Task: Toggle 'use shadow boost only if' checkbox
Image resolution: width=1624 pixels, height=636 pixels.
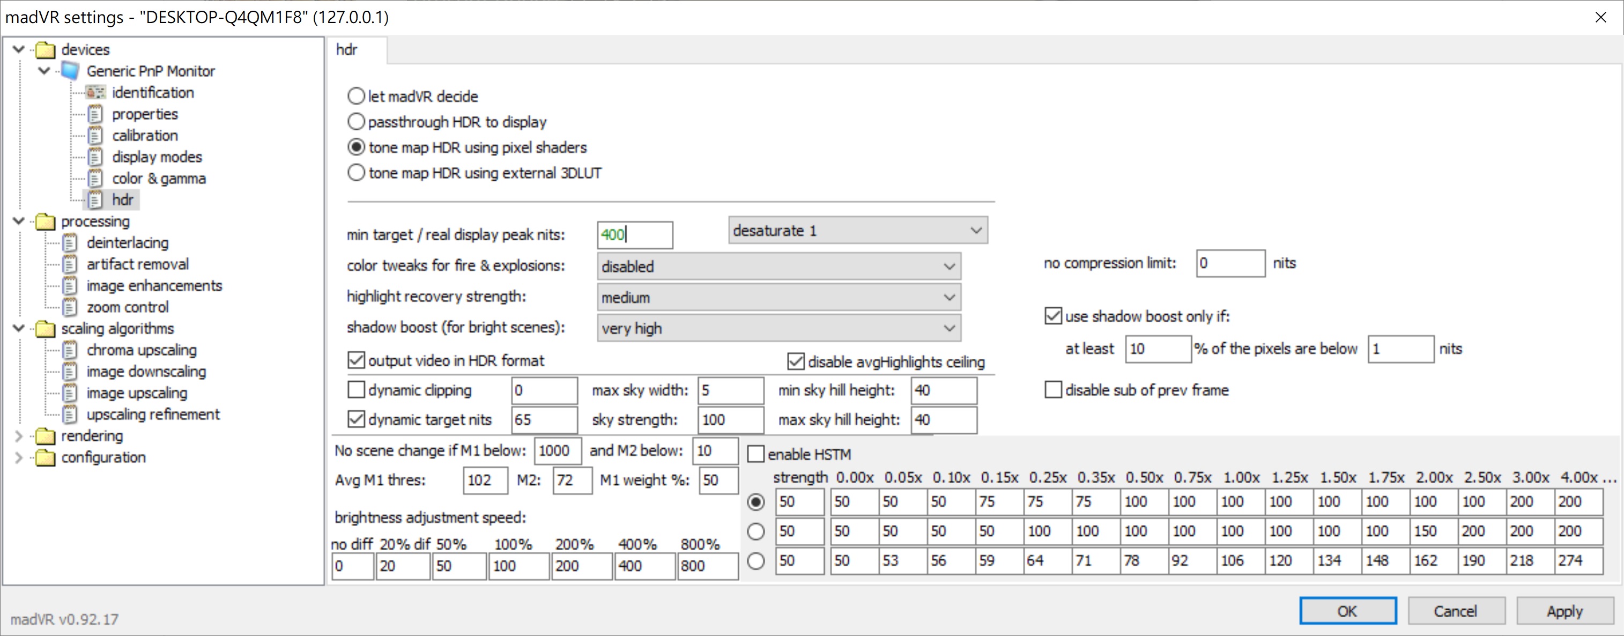Action: [x=1053, y=316]
